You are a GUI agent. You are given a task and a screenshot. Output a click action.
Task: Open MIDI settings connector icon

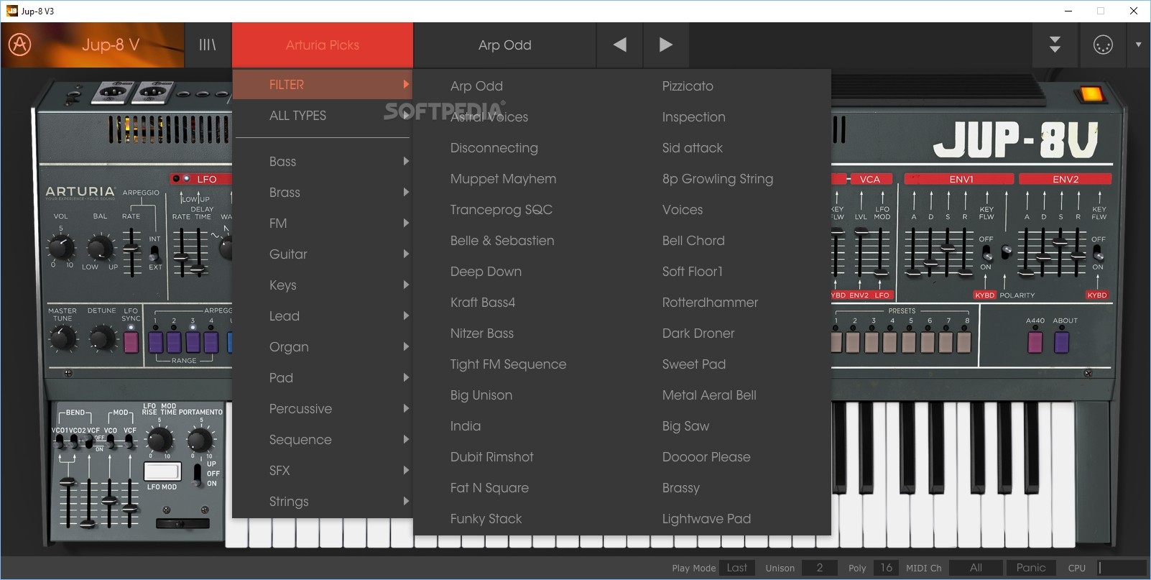pos(1103,45)
